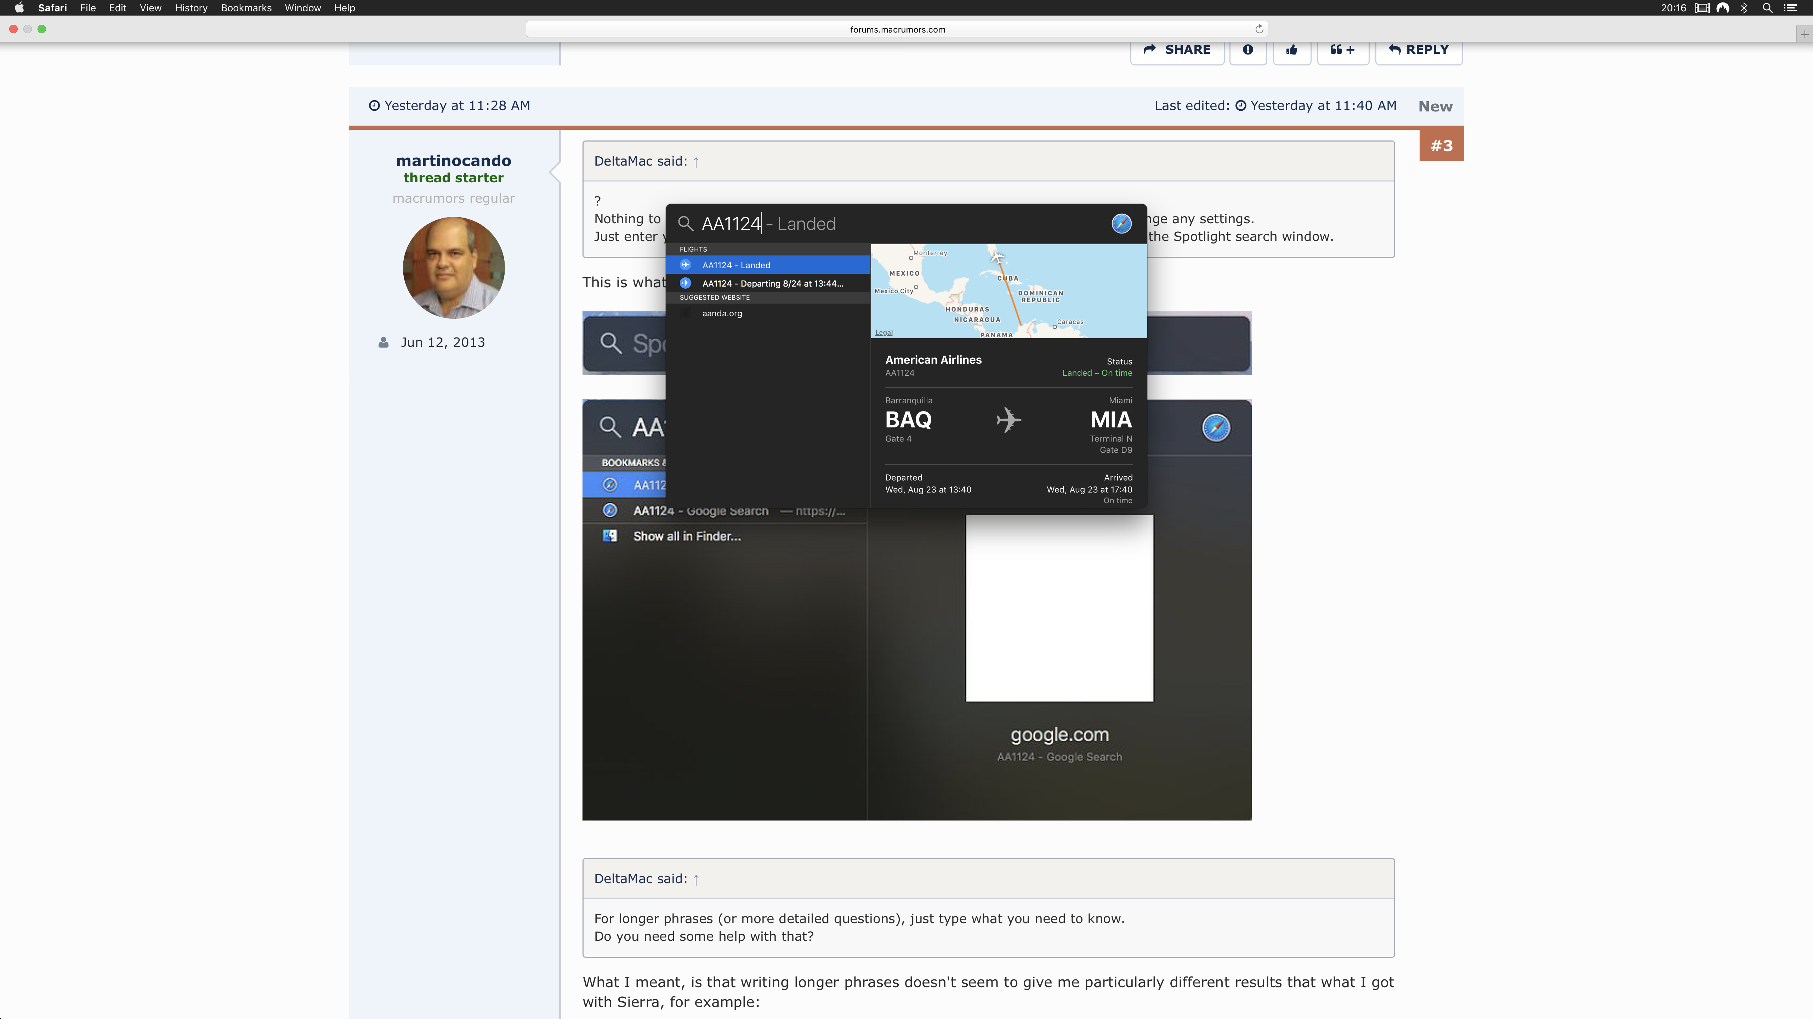Jump to DeltaMac's first quoted post arrow

click(696, 162)
